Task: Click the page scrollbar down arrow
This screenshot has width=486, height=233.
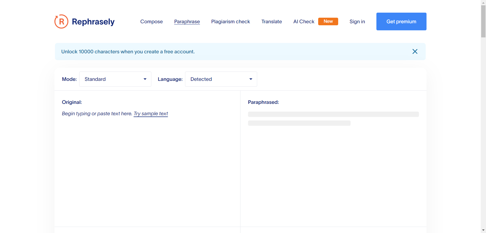Action: tap(483, 230)
